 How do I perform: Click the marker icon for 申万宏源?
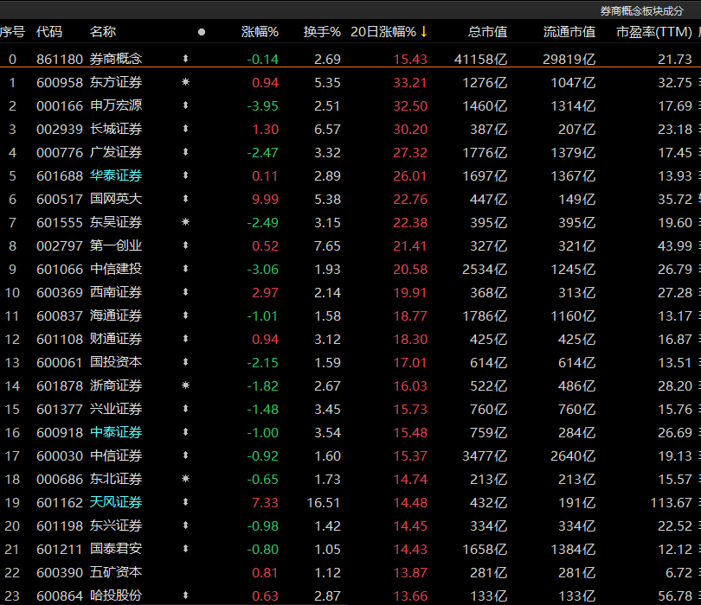(185, 105)
